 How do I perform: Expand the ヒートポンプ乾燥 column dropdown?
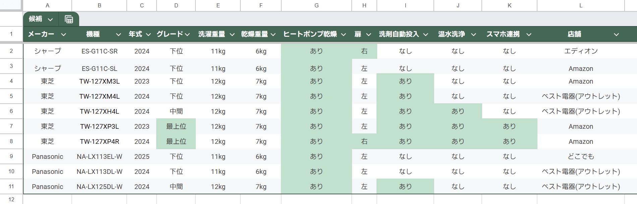(344, 34)
